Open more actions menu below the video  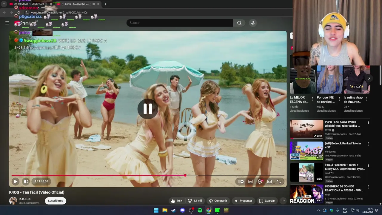click(283, 201)
